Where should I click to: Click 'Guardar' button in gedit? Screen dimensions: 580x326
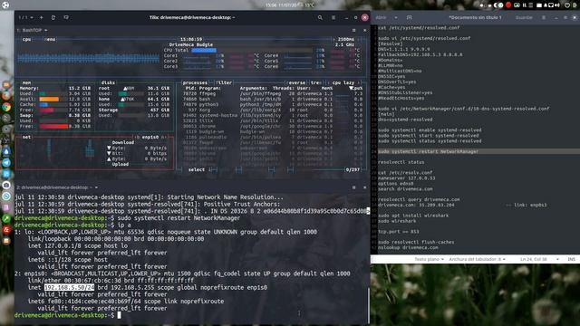(524, 17)
